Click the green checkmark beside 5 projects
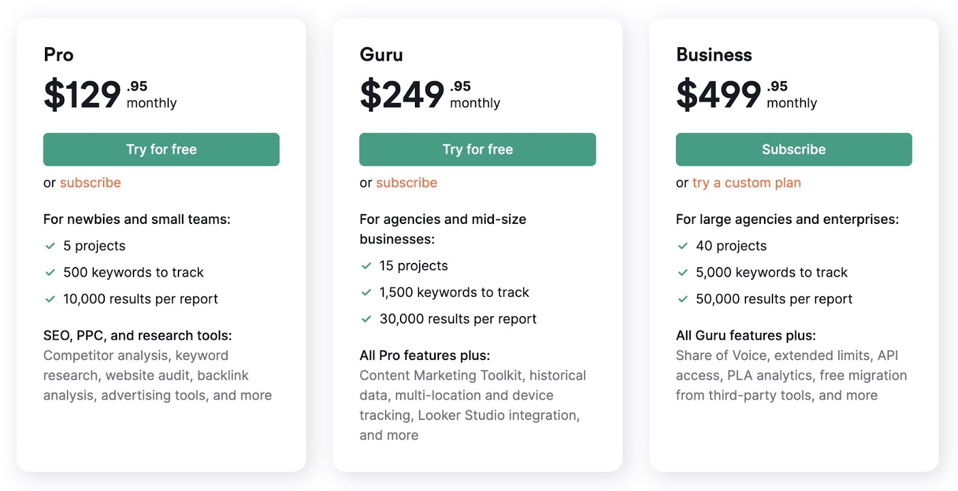 coord(50,245)
